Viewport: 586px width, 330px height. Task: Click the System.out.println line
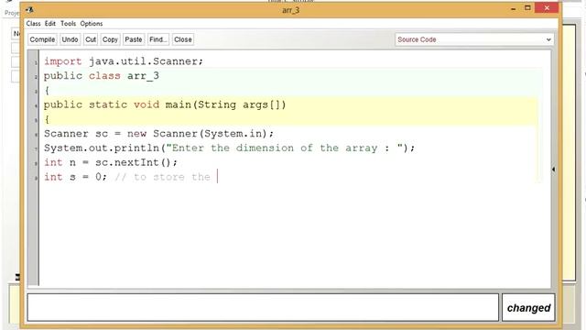point(230,148)
